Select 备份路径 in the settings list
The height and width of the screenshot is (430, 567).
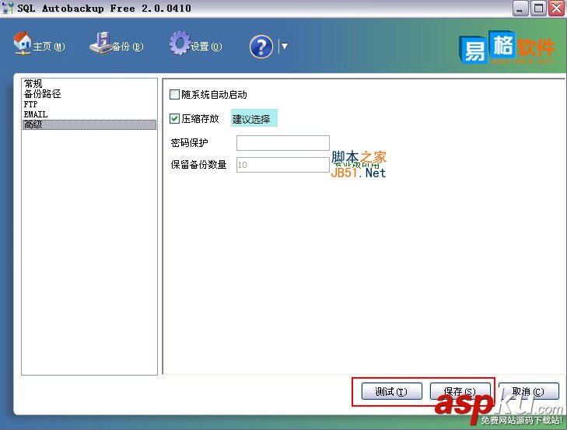(89, 94)
